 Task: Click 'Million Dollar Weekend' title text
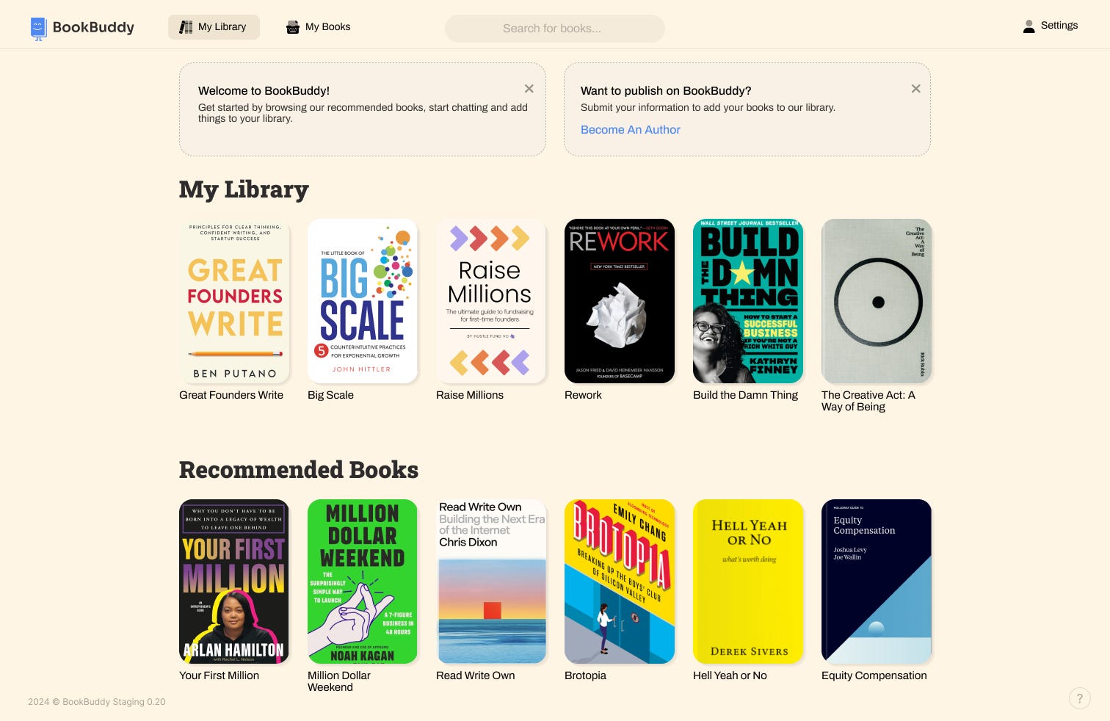click(x=339, y=681)
